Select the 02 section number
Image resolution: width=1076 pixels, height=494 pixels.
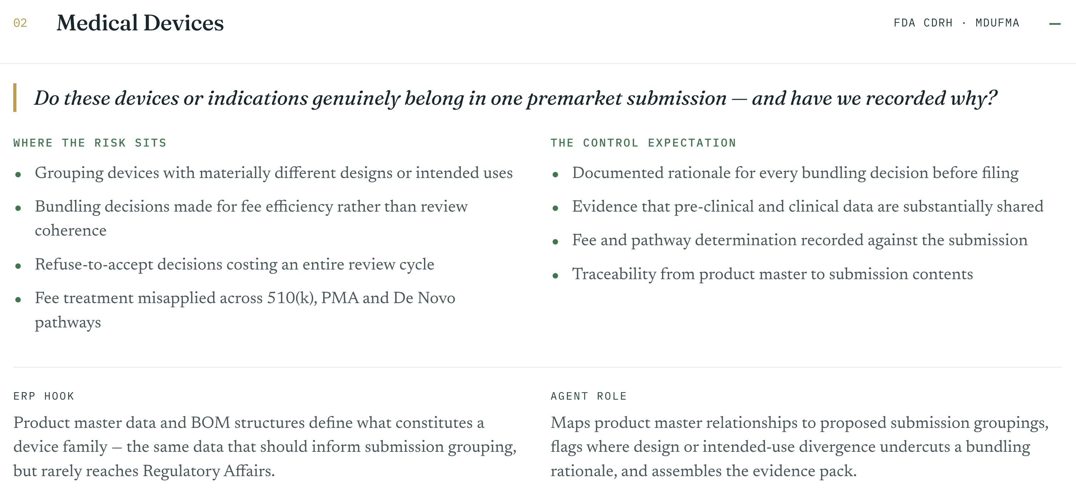(x=20, y=23)
